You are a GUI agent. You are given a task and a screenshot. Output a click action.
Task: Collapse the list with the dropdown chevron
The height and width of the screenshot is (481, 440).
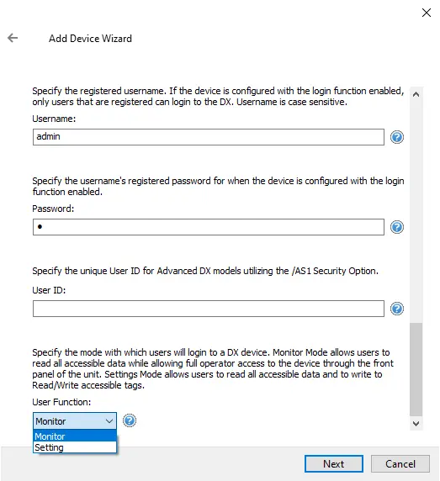(109, 421)
